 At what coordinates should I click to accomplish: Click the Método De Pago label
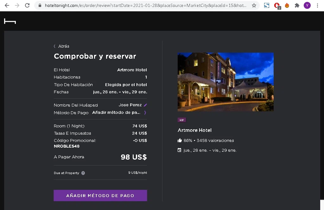pos(71,113)
